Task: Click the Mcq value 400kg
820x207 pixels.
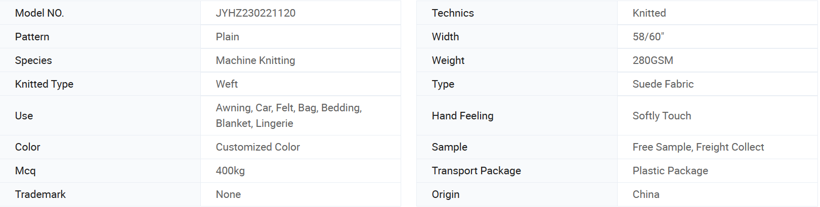Action: click(230, 171)
